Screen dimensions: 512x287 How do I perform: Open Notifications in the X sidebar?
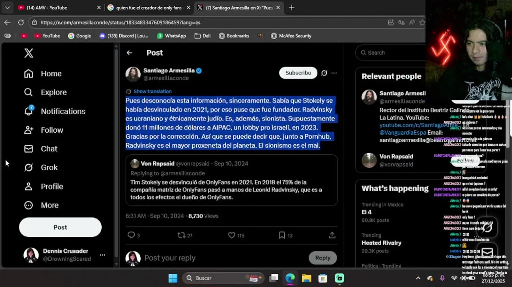[x=55, y=111]
